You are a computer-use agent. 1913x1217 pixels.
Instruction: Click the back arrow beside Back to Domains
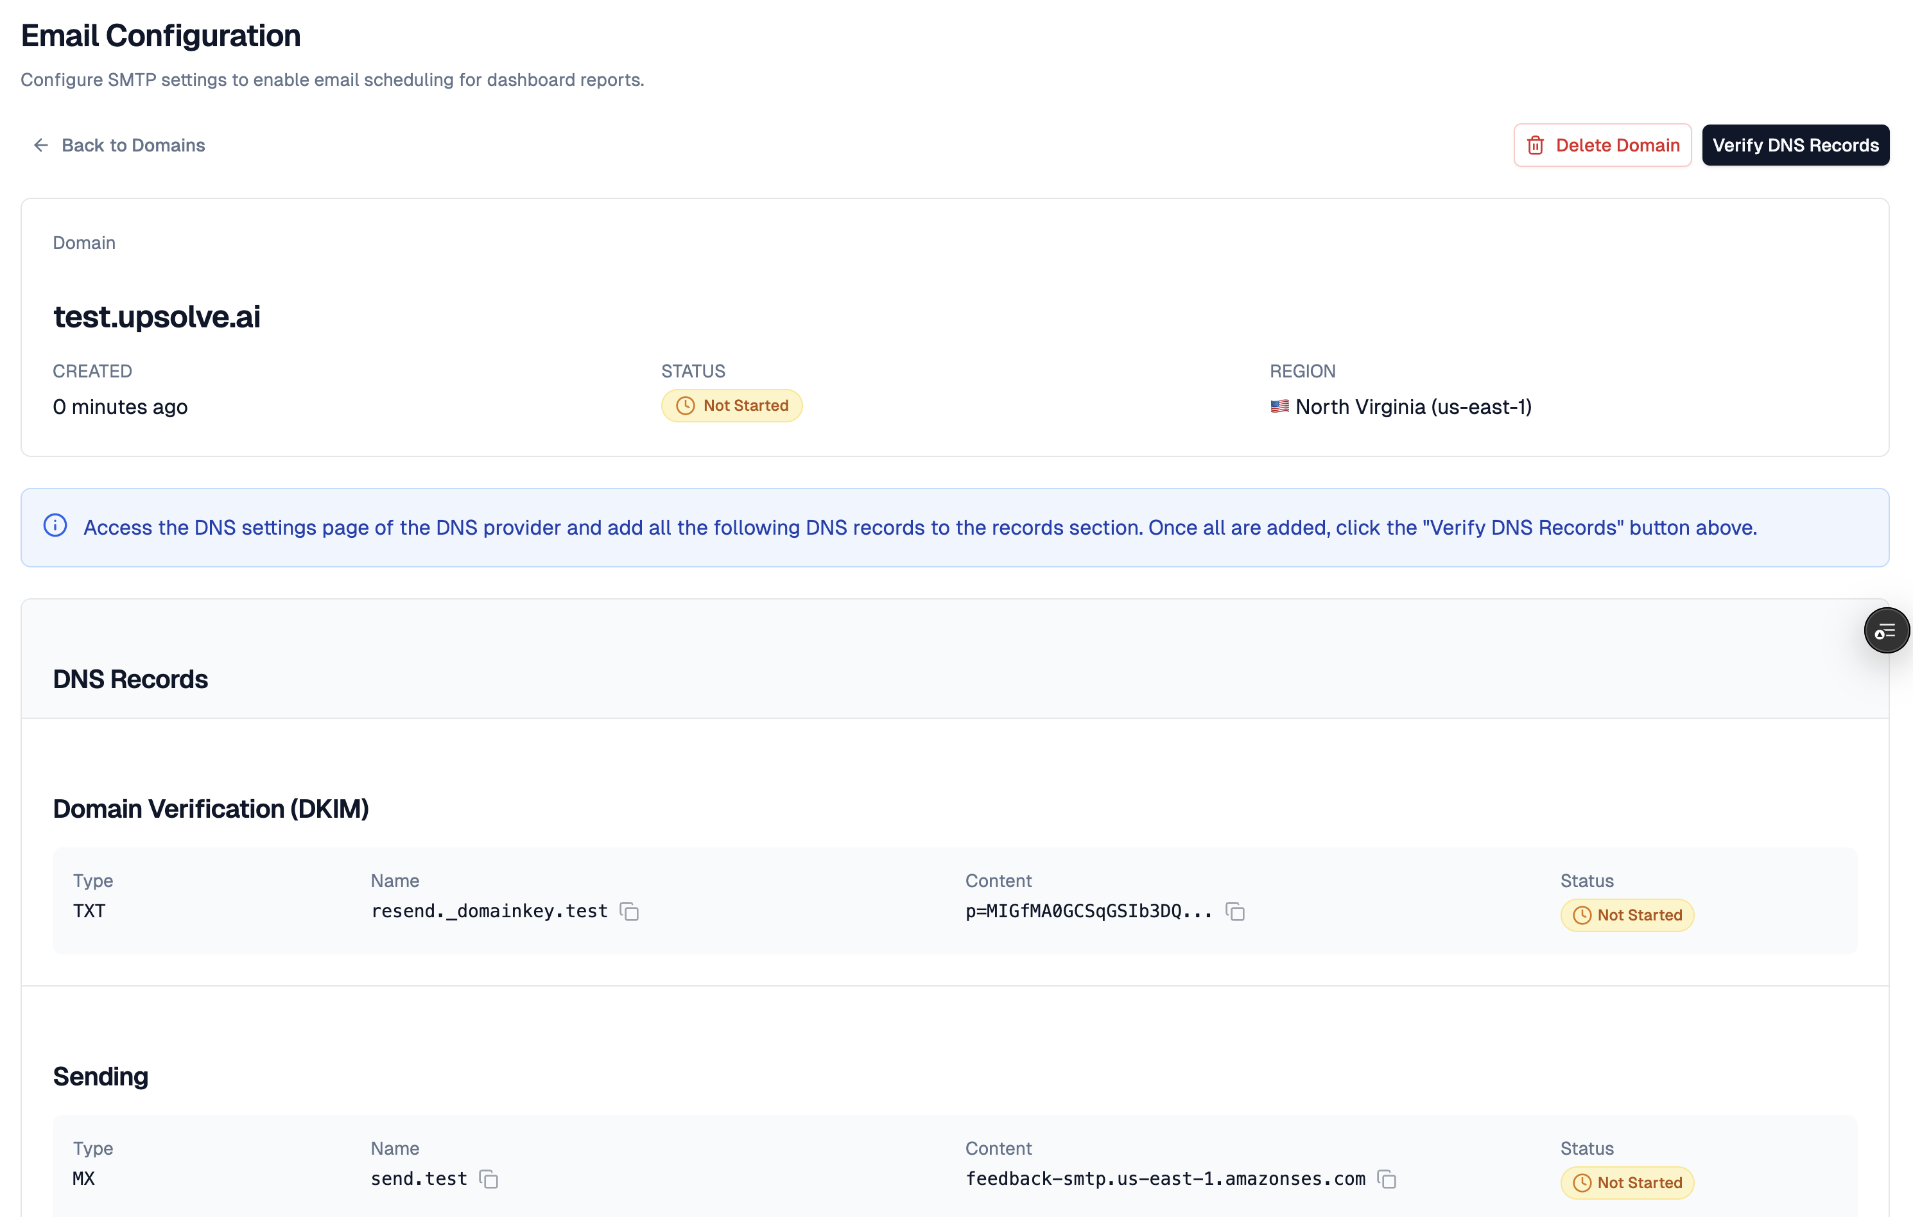tap(40, 144)
